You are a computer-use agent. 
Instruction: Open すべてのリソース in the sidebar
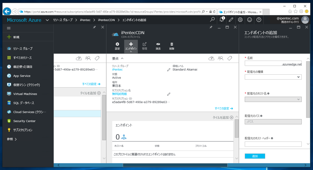28,57
